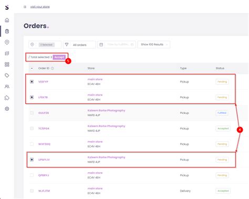The image size is (249, 199).
Task: Click the Accept button for selected orders
Action: tap(59, 57)
